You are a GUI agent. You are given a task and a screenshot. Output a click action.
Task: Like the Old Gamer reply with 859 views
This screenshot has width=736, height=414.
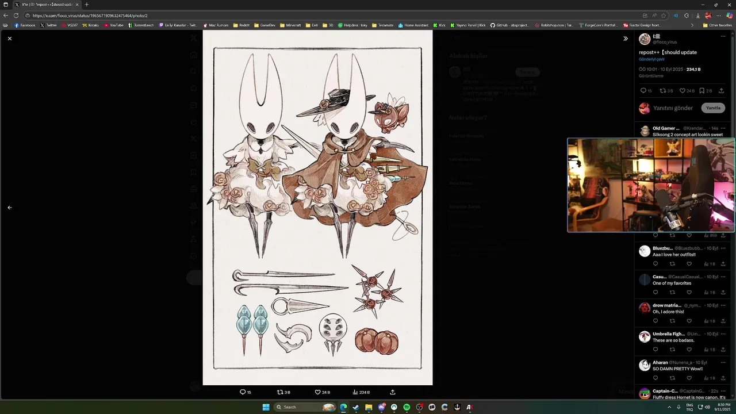(x=689, y=235)
